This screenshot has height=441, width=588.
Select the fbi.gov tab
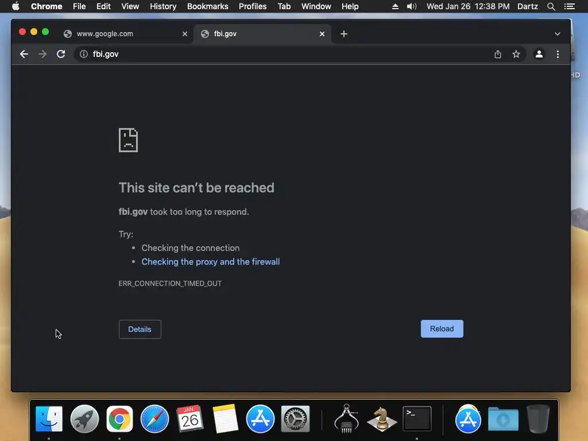pyautogui.click(x=262, y=34)
